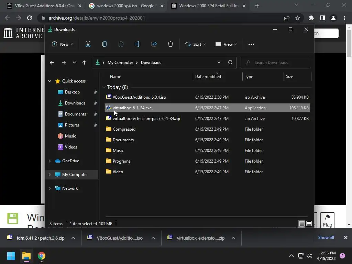Screen dimensions: 352x264
Task: Select the Windows 2000 SP4 Retail Full tab
Action: 209,6
